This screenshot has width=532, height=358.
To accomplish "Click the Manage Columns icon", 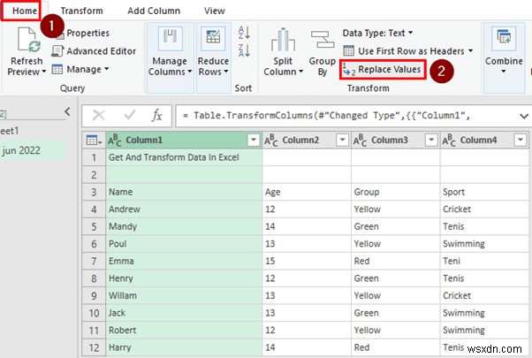I will pos(170,38).
